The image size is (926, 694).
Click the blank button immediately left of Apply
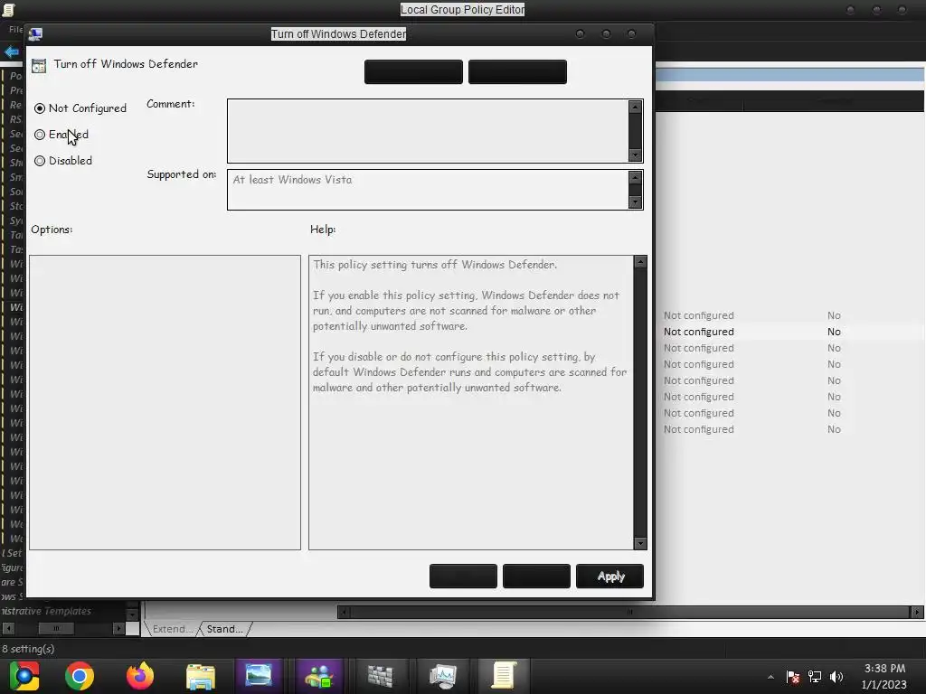tap(536, 577)
